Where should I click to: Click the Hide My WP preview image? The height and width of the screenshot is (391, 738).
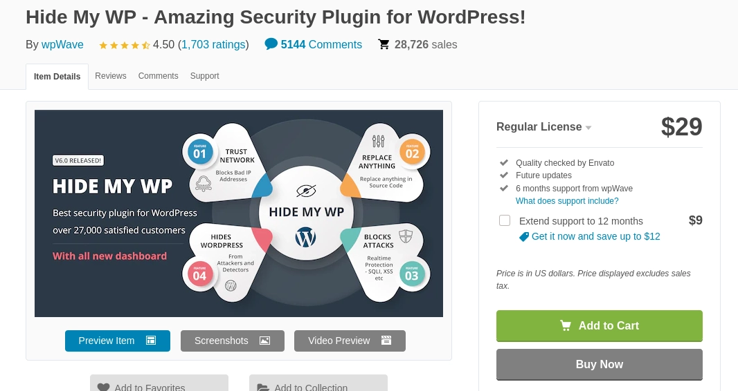tap(239, 213)
